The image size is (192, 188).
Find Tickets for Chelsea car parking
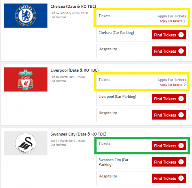click(169, 35)
